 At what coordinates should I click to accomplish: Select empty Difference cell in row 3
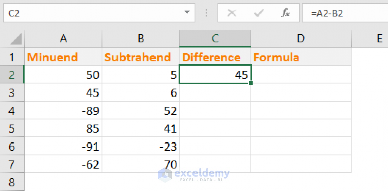(215, 92)
